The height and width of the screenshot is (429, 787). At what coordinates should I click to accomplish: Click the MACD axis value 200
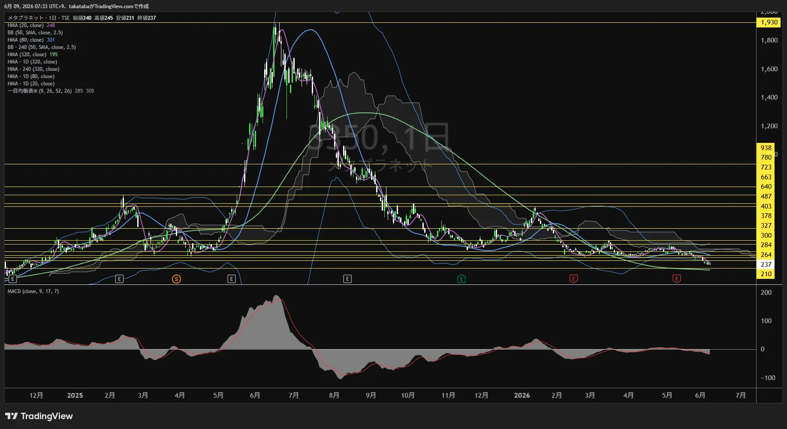(x=766, y=293)
